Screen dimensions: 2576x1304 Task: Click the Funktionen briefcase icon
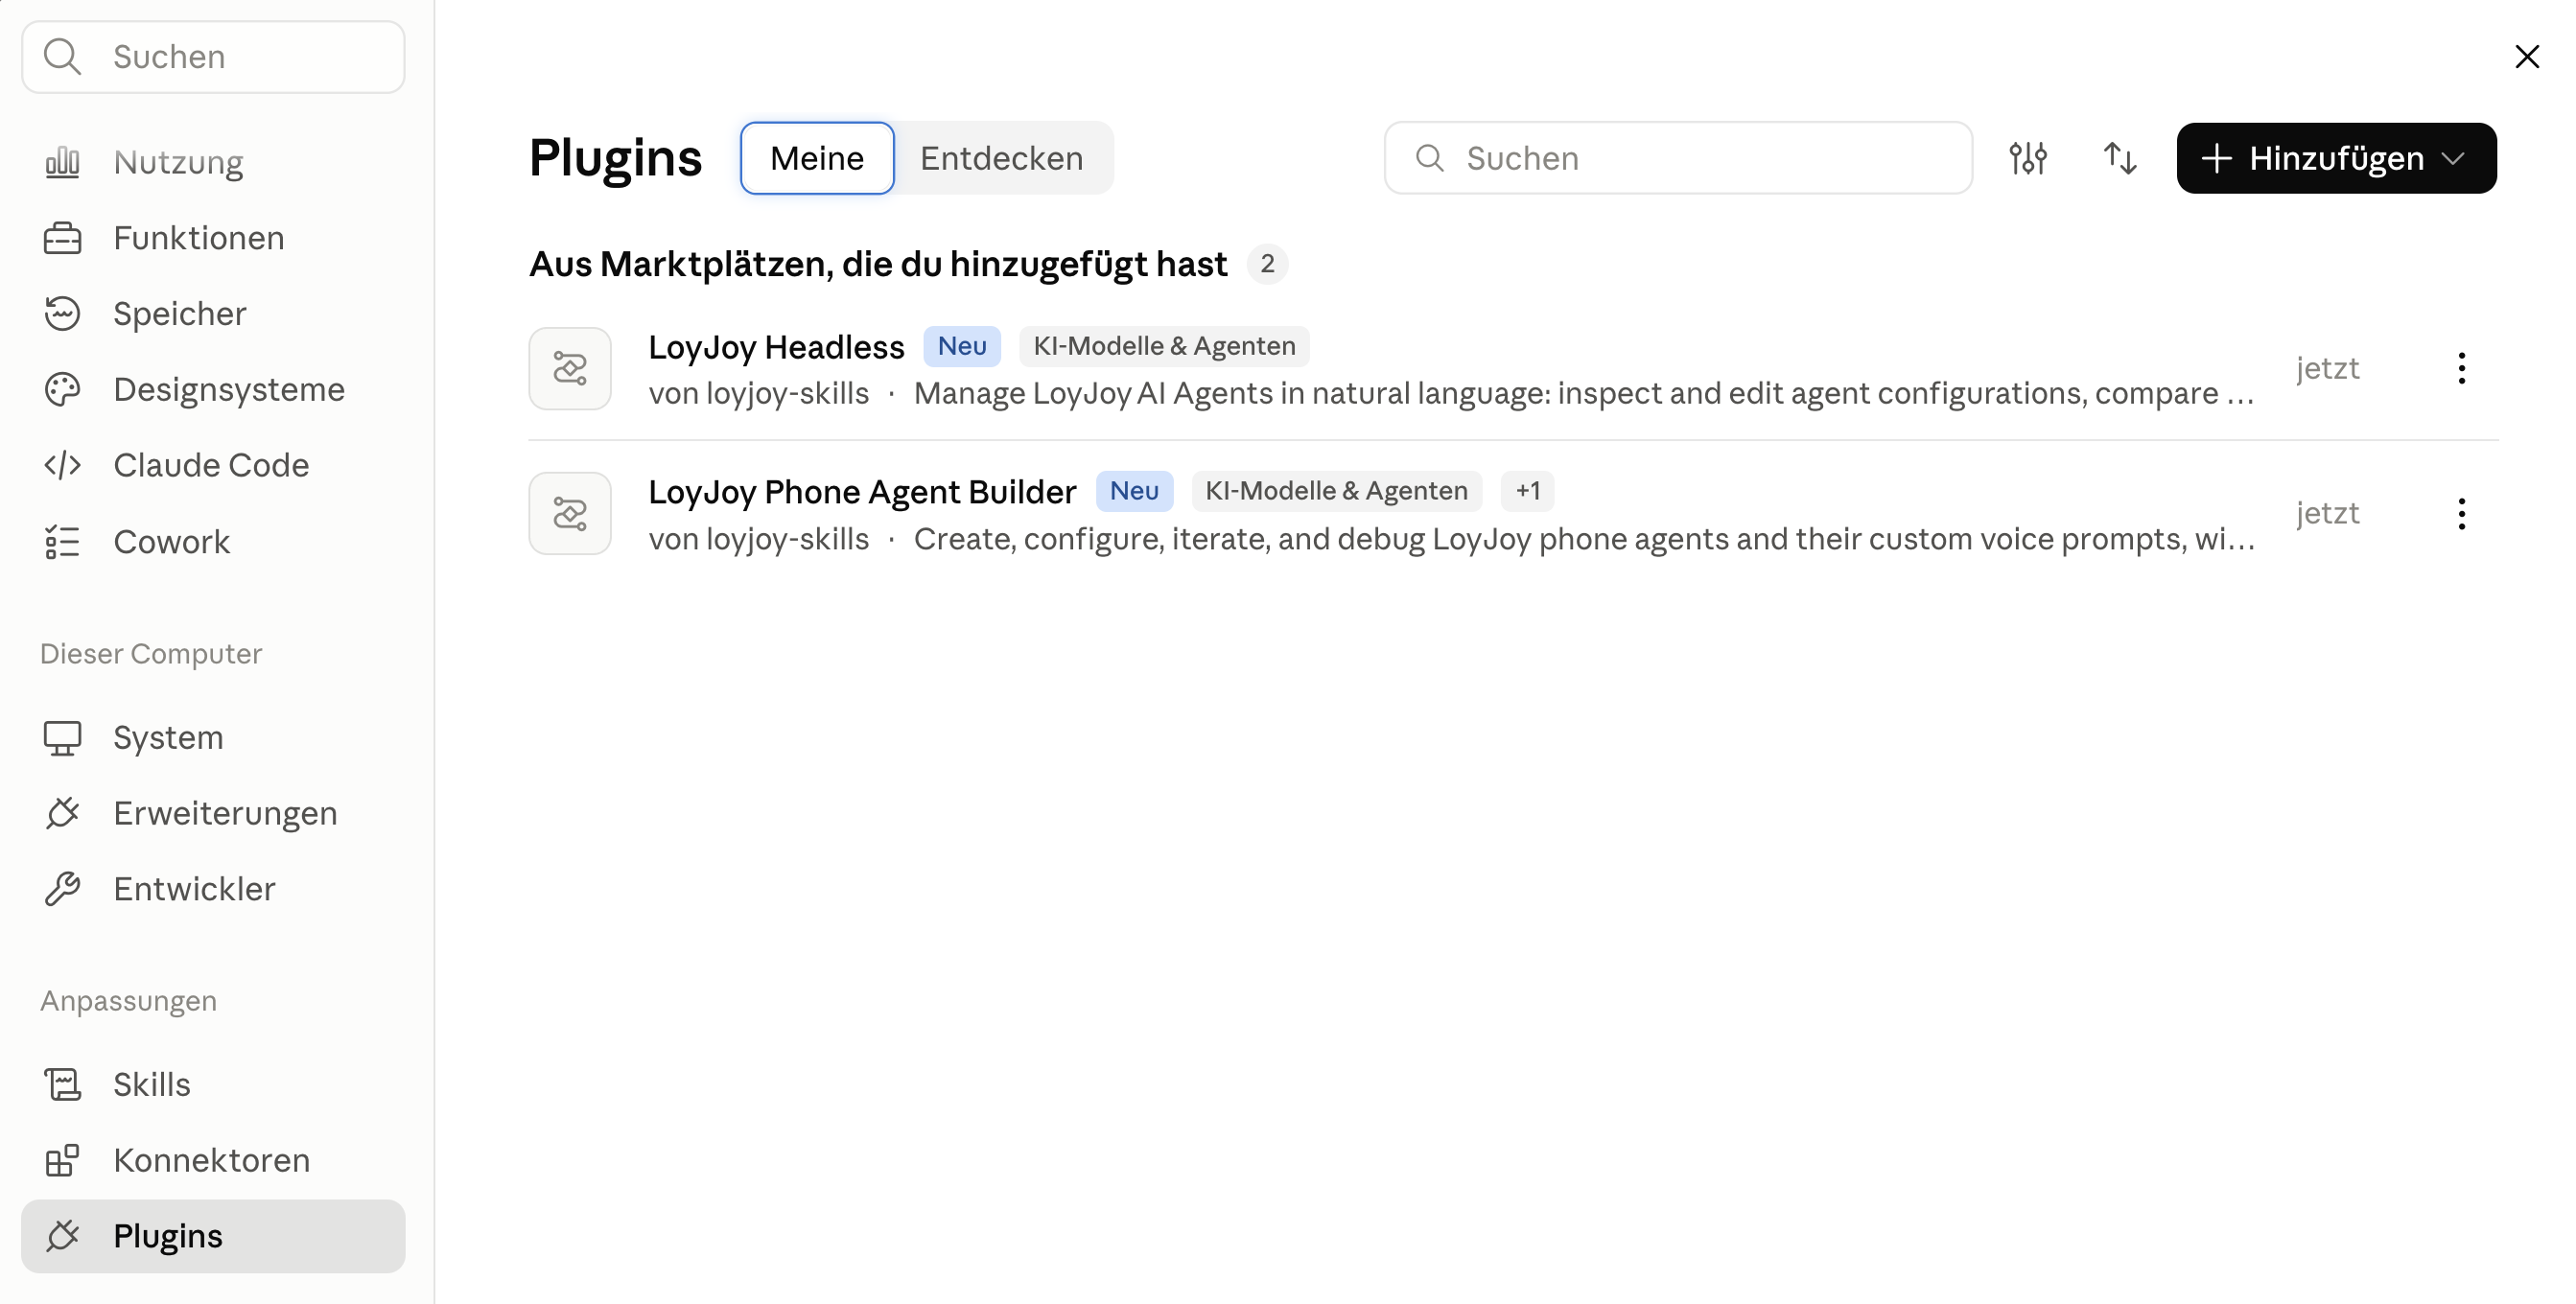(62, 238)
